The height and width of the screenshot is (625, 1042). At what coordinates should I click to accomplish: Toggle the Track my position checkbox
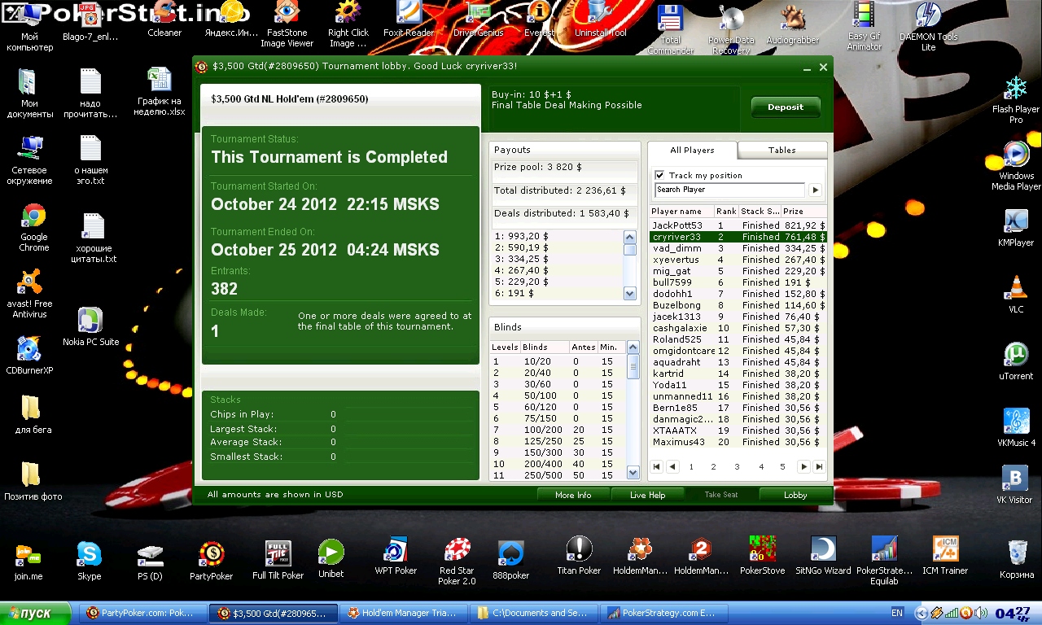pyautogui.click(x=660, y=175)
